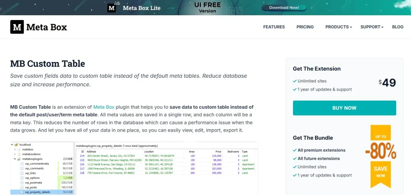Click the wp_posts table icon
Image resolution: width=411 pixels, height=195 pixels.
coord(22,187)
